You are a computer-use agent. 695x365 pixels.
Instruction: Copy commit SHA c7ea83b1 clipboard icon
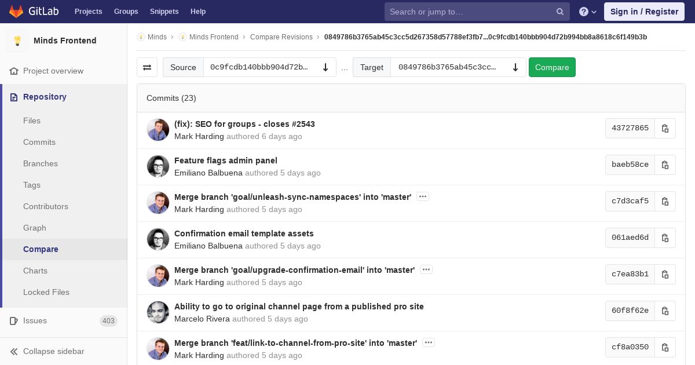tap(665, 274)
